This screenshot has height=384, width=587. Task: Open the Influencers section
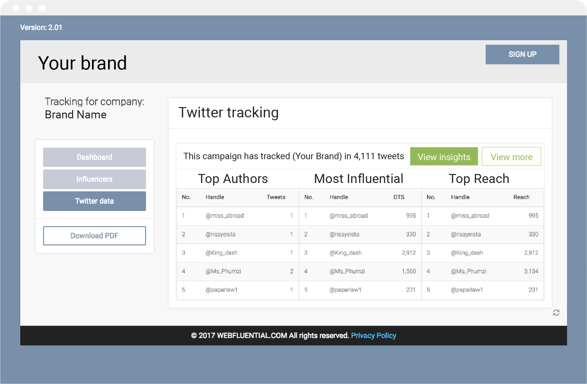tap(95, 179)
